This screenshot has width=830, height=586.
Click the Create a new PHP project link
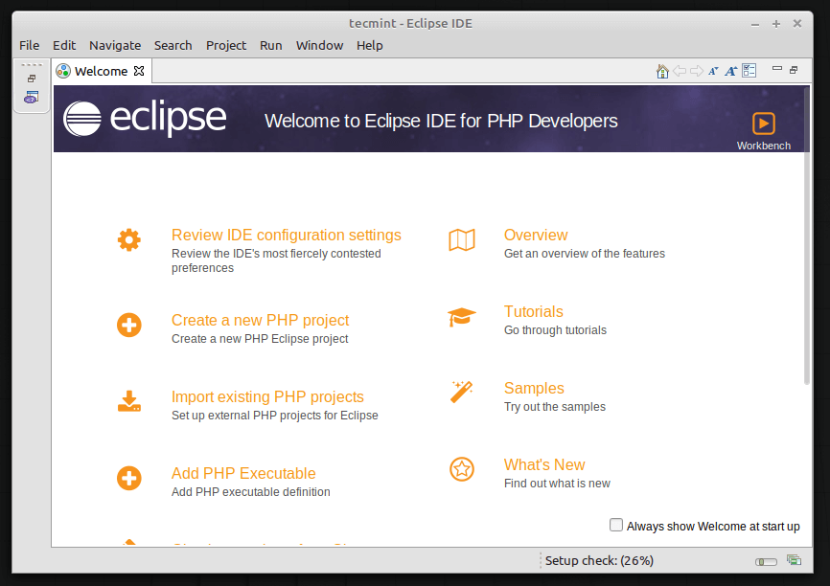[260, 320]
